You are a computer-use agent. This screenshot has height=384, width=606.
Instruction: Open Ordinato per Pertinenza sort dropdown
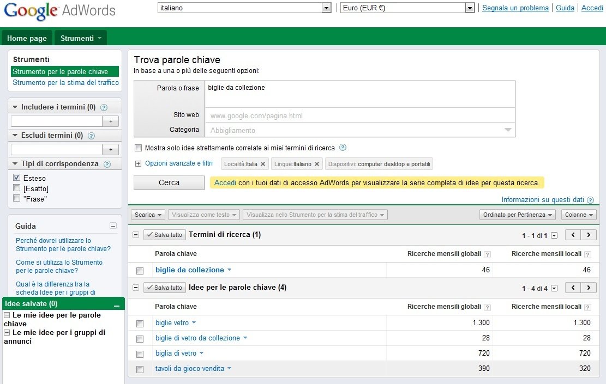click(x=518, y=215)
